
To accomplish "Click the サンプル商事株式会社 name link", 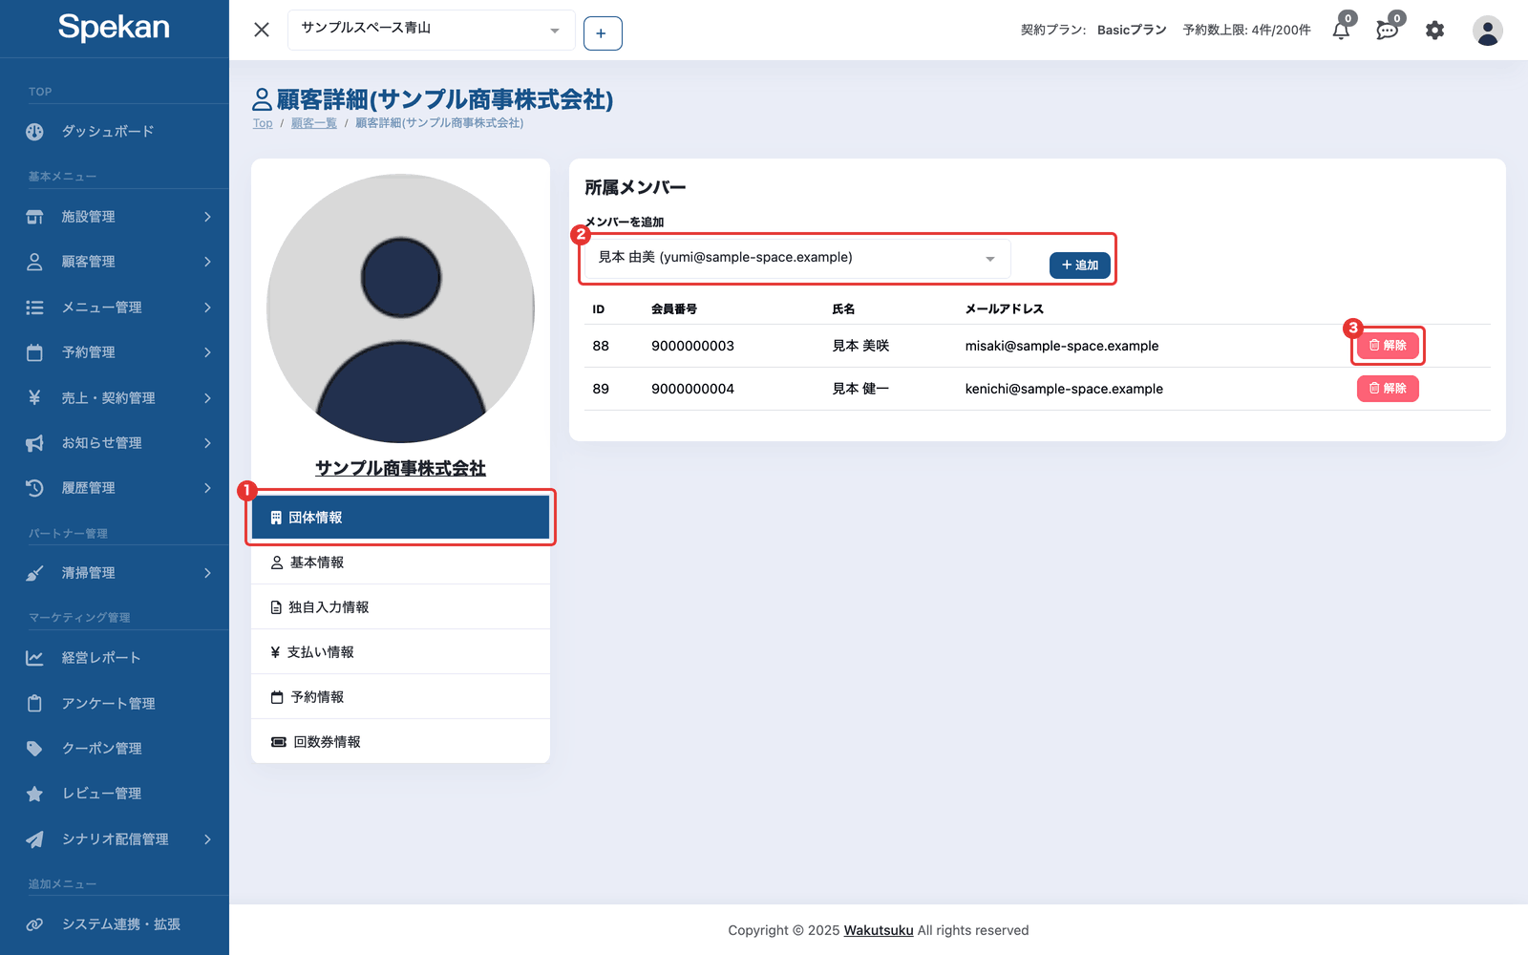I will pos(401,468).
